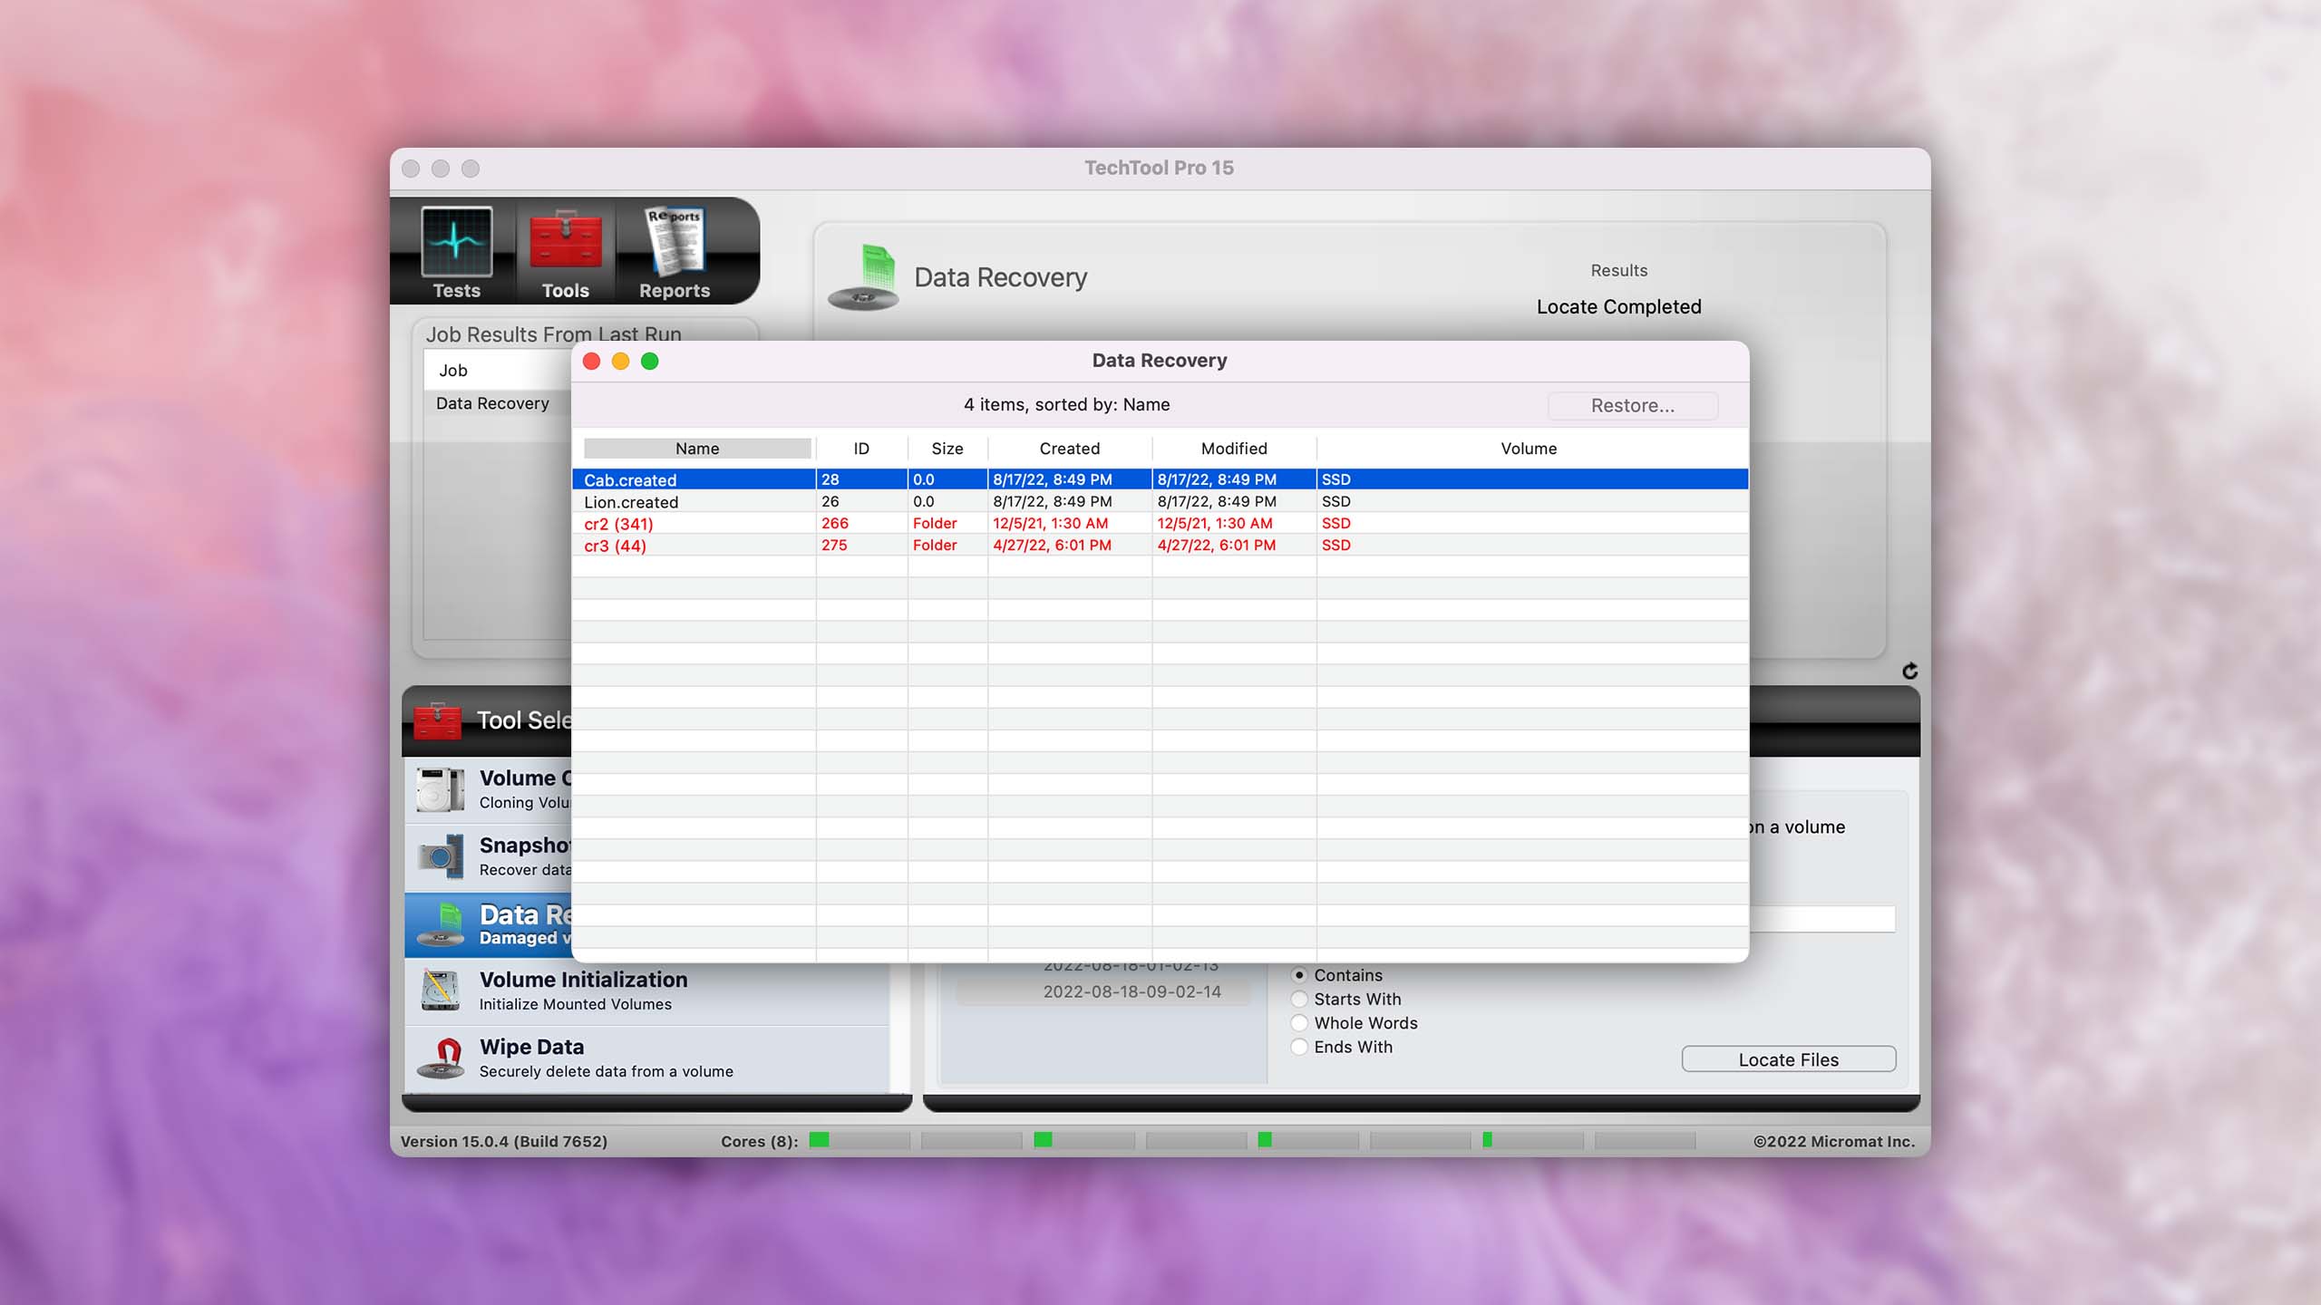The height and width of the screenshot is (1305, 2321).
Task: Click the Restore... button
Action: click(1632, 405)
